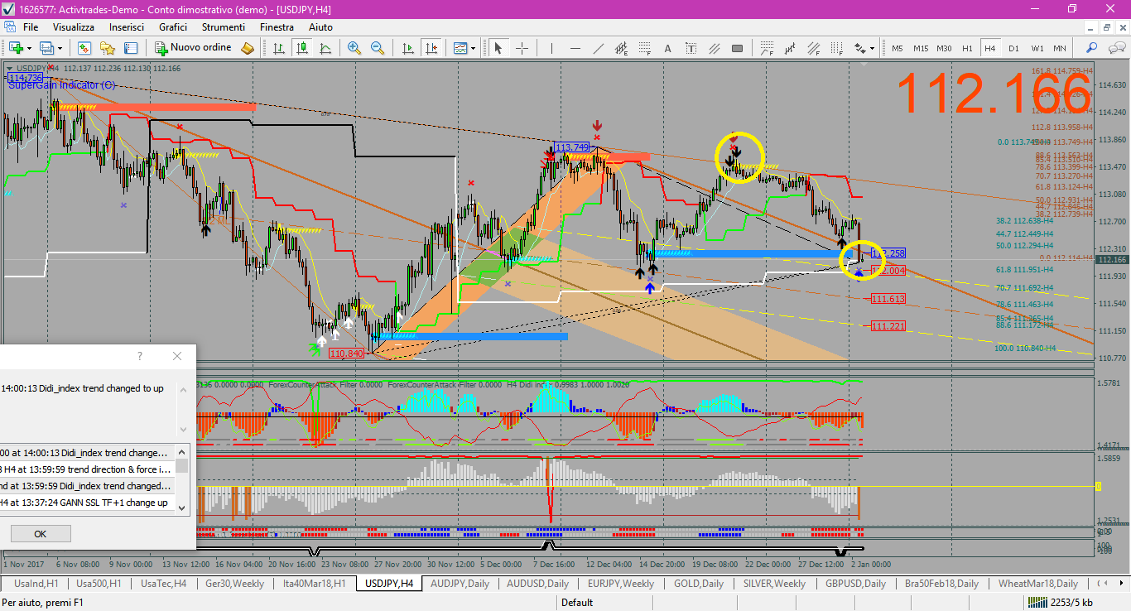Zoom in on the chart

click(x=354, y=48)
